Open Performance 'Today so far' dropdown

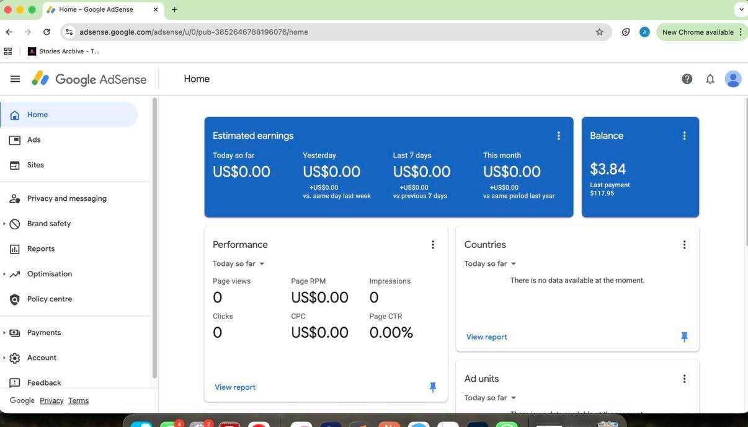coord(239,264)
